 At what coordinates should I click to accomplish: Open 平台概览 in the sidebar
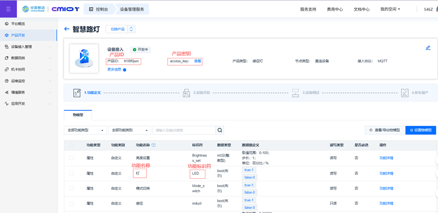click(x=18, y=24)
